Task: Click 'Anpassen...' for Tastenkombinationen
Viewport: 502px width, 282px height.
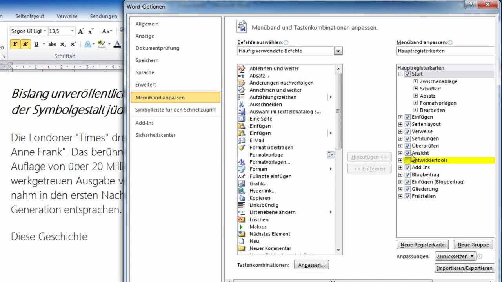Action: 311,265
